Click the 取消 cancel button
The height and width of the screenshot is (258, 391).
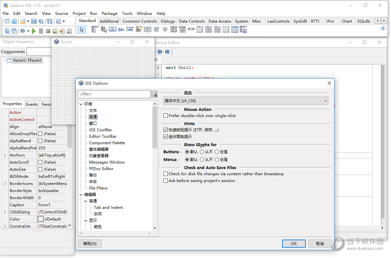[320, 243]
